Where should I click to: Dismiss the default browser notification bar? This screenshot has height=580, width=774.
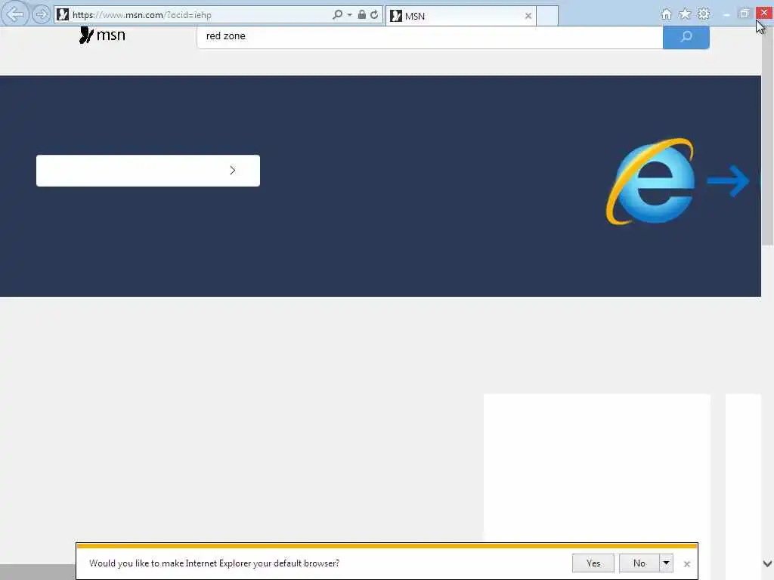686,563
